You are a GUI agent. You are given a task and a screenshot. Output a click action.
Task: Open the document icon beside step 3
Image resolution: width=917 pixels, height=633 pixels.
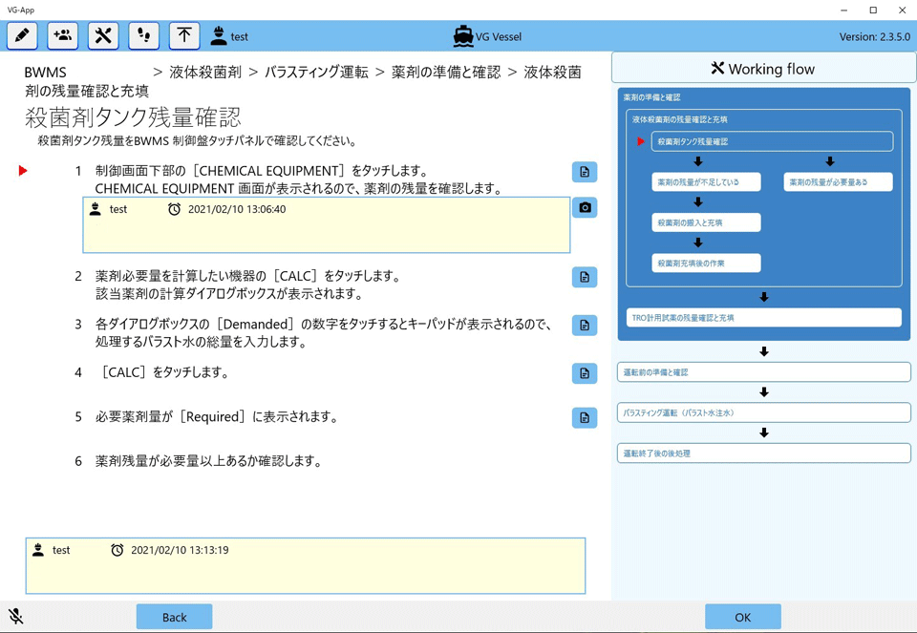pyautogui.click(x=584, y=325)
